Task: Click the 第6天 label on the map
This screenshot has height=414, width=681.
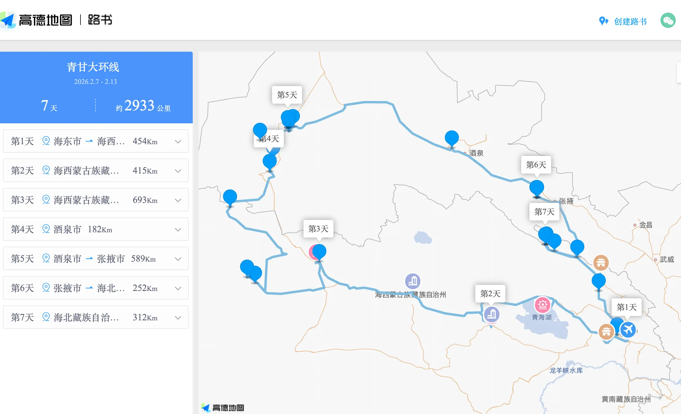Action: pos(536,165)
